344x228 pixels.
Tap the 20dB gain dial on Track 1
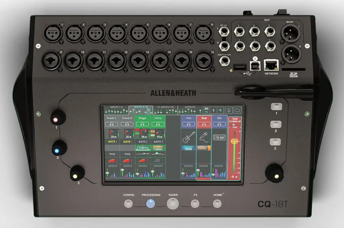tap(113, 133)
